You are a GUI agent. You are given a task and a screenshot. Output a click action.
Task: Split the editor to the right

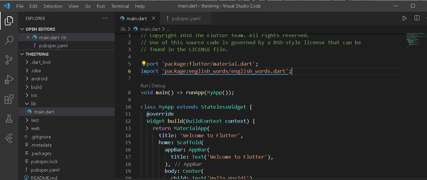[417, 18]
